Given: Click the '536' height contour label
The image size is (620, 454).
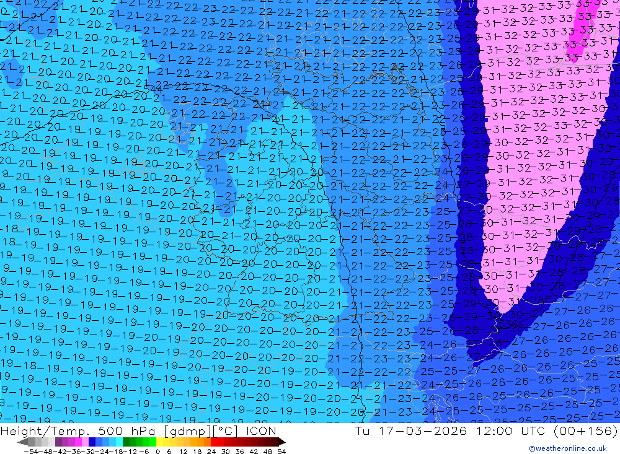Looking at the screenshot, I should click(x=508, y=323).
